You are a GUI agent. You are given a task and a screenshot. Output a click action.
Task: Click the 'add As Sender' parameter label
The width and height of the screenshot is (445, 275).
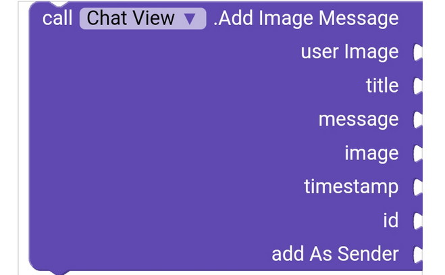tap(335, 254)
